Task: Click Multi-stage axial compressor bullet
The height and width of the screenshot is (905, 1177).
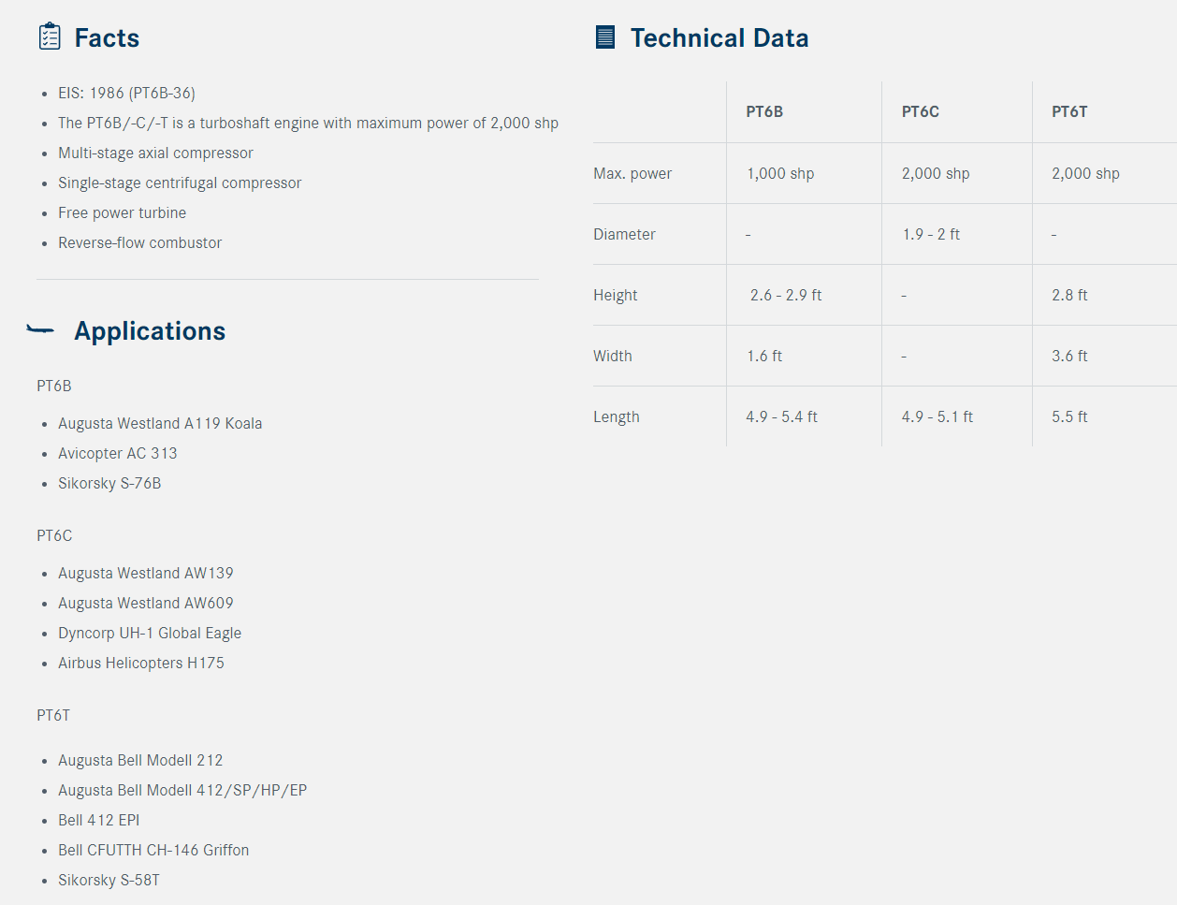Action: 155,153
